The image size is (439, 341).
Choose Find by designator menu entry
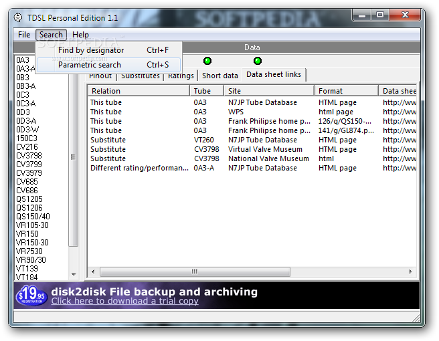point(109,50)
